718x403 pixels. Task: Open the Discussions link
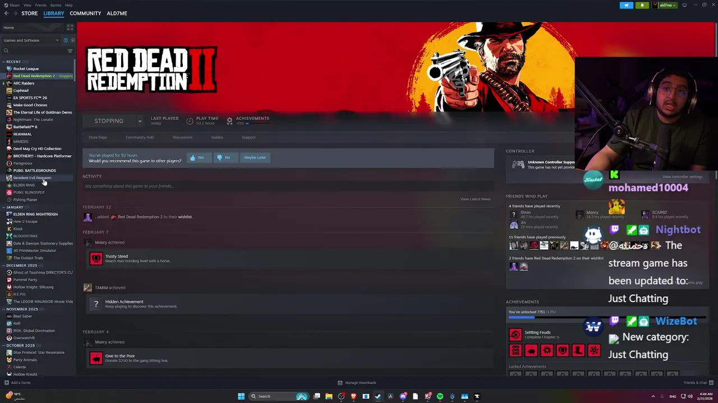[182, 137]
